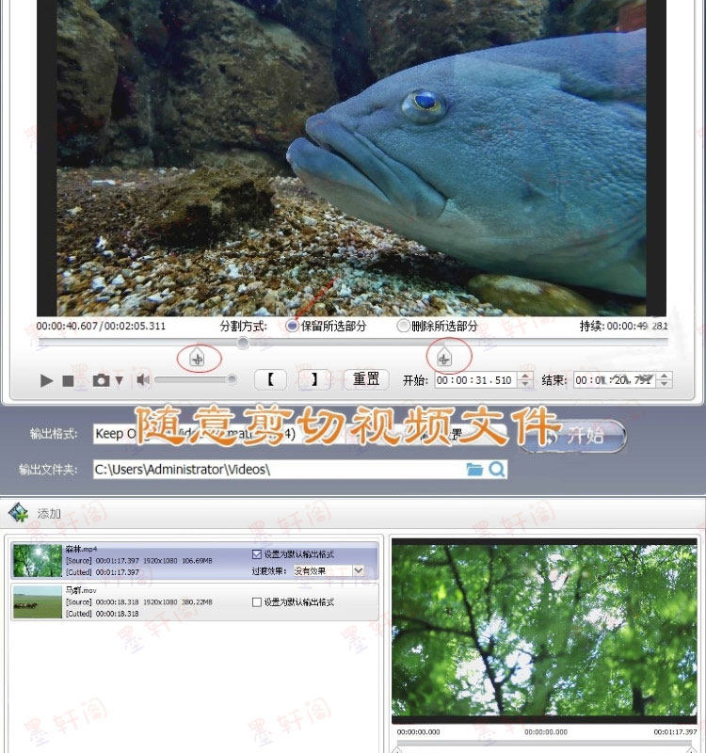Click the 森林.mp4 file name

pos(81,549)
